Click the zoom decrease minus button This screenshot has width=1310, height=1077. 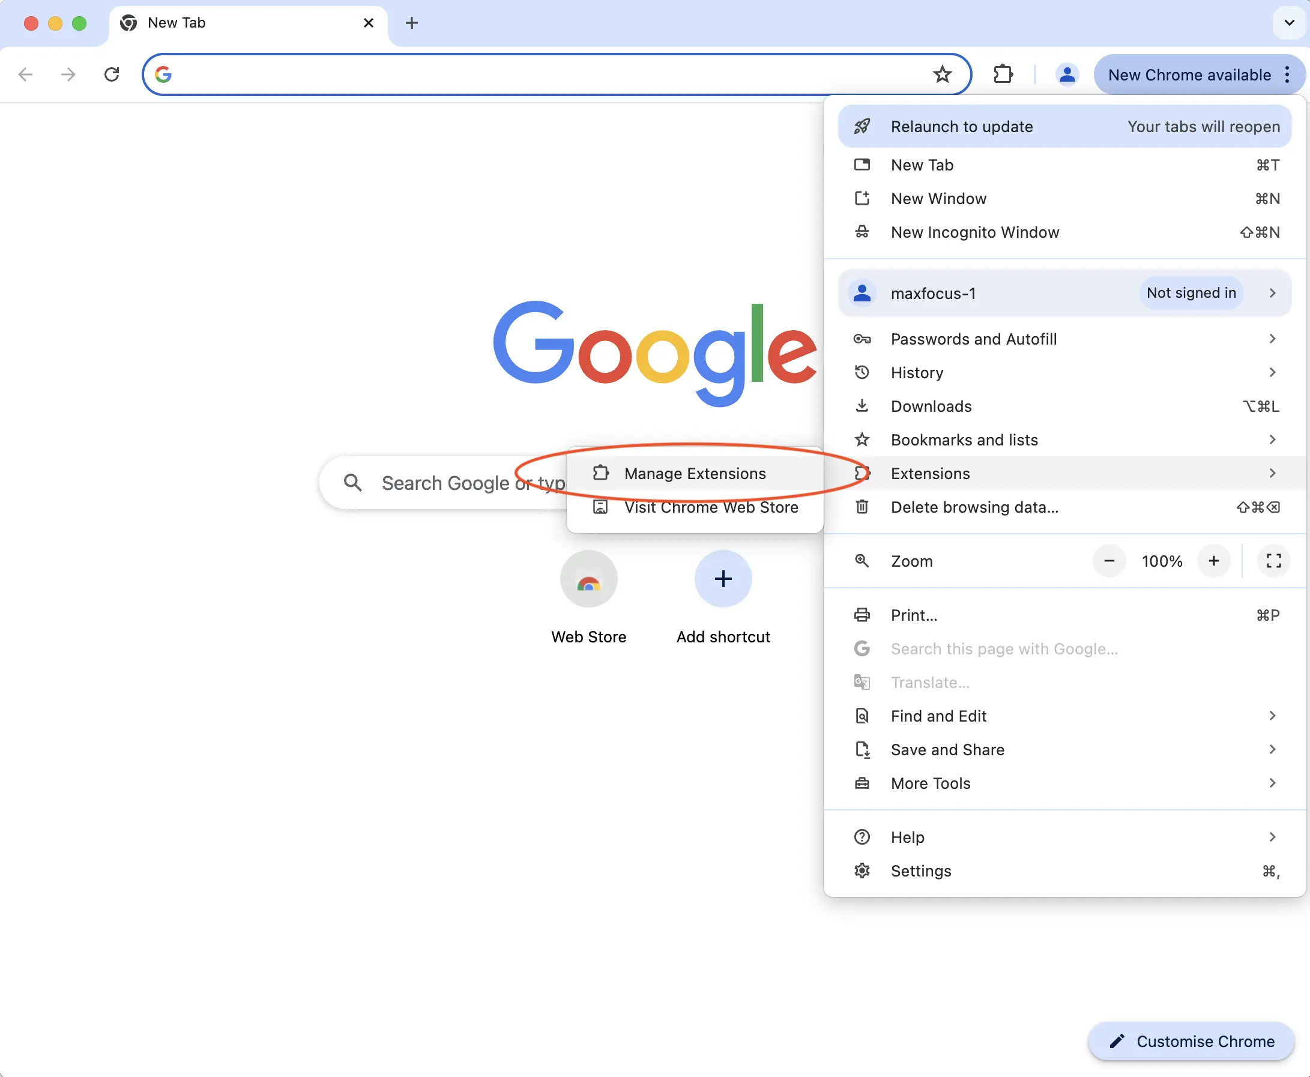coord(1109,560)
